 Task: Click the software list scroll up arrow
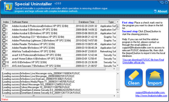(118, 22)
